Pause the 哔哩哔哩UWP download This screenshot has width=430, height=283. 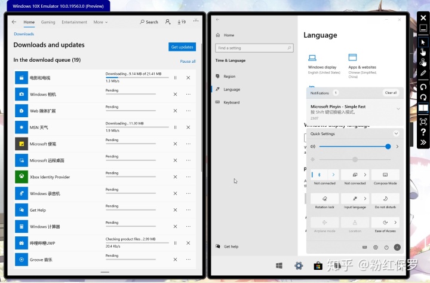pos(175,243)
